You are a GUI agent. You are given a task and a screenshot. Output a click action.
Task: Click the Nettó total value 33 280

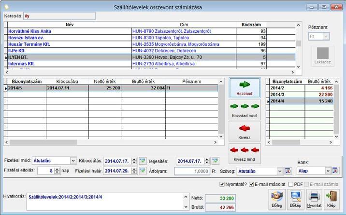click(220, 198)
